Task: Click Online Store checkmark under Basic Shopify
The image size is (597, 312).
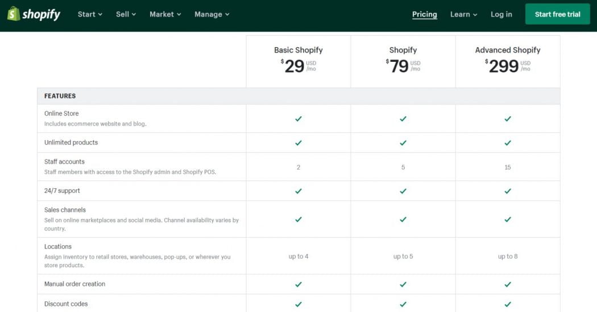Action: coord(298,119)
